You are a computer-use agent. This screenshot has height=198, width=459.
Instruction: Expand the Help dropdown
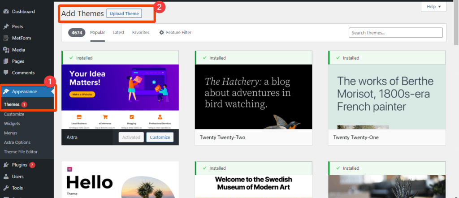(433, 7)
